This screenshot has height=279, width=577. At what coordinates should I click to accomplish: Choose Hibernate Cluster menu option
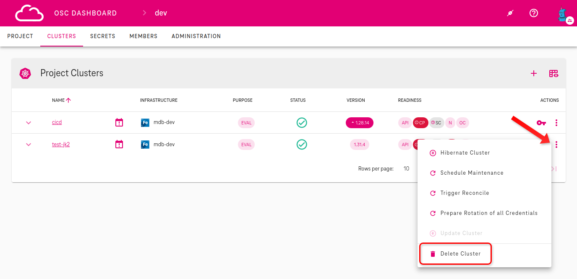[465, 153]
